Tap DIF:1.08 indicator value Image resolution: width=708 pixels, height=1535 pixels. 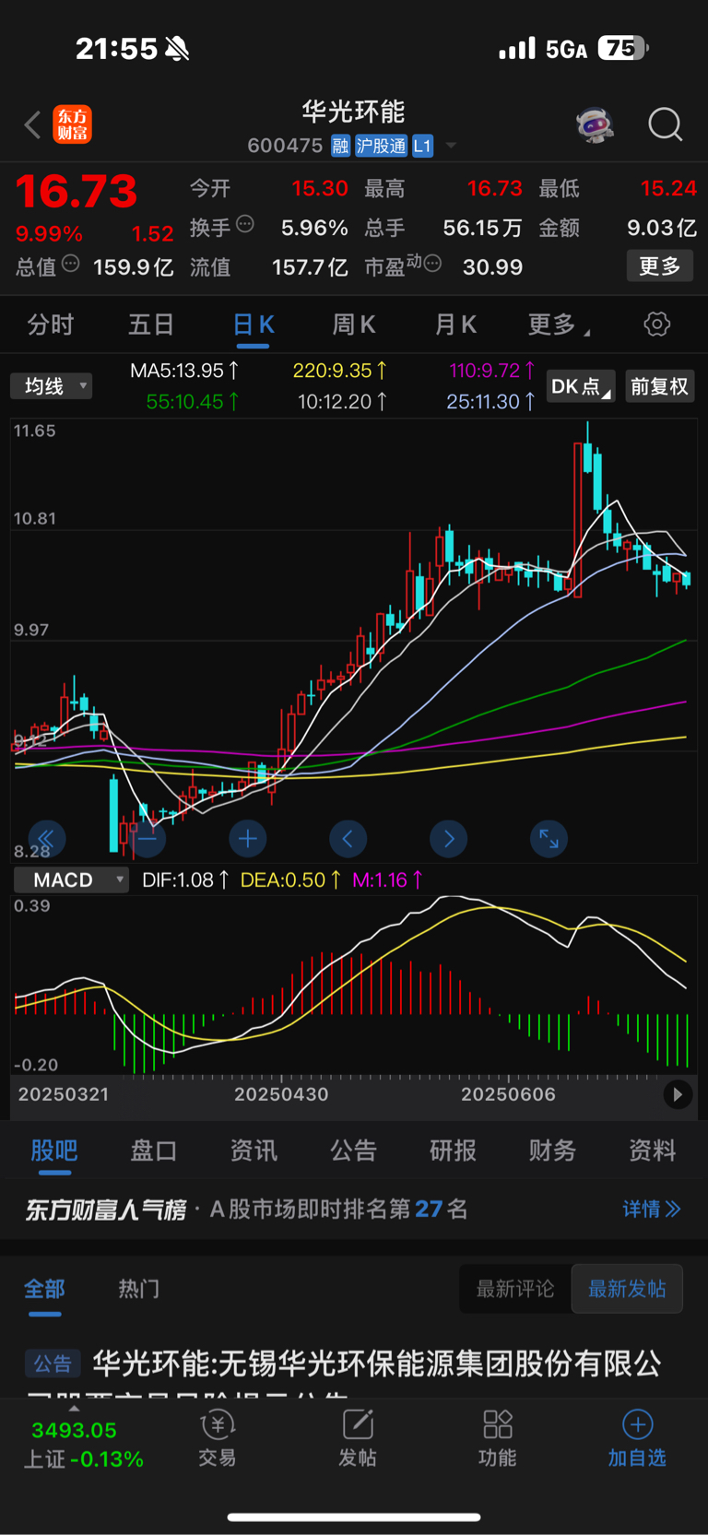tap(185, 880)
